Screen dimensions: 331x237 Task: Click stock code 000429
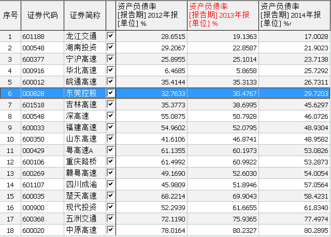(x=33, y=151)
